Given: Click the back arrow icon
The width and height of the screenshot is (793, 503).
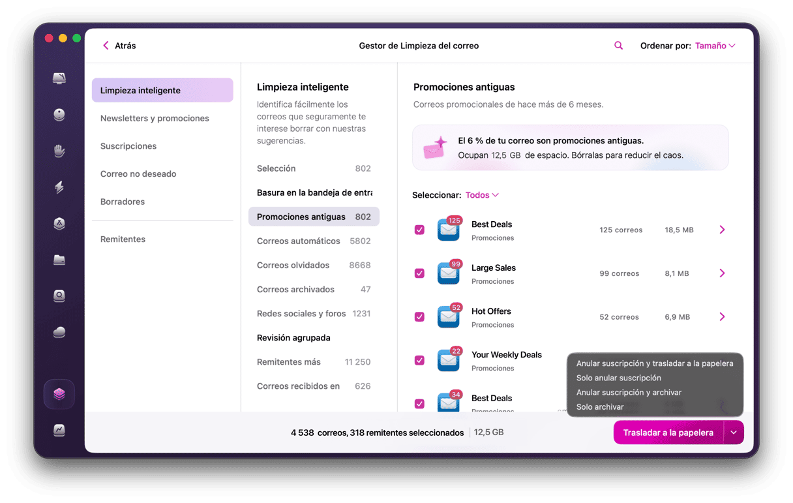Looking at the screenshot, I should [x=106, y=46].
